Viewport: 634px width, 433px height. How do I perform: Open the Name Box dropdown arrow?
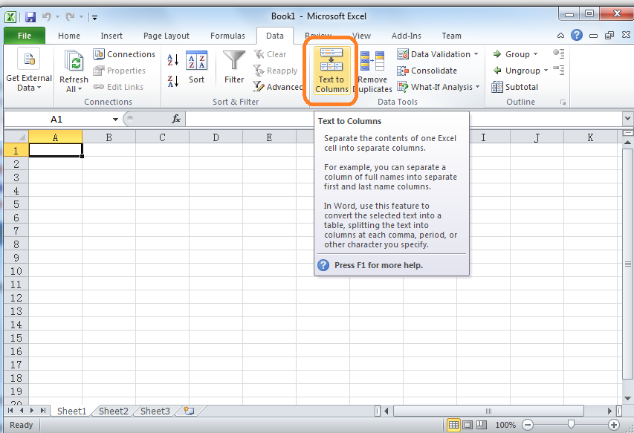115,119
